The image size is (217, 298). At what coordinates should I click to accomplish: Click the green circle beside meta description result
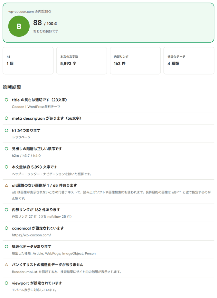(6, 118)
